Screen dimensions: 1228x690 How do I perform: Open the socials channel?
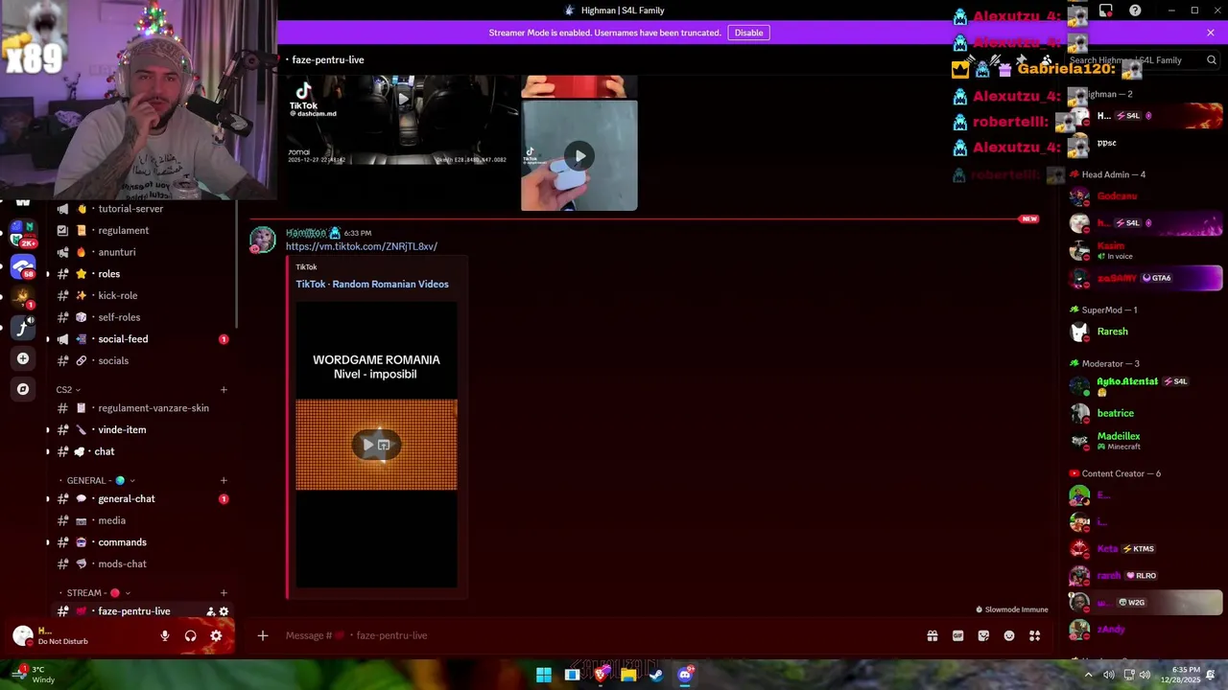tap(113, 360)
